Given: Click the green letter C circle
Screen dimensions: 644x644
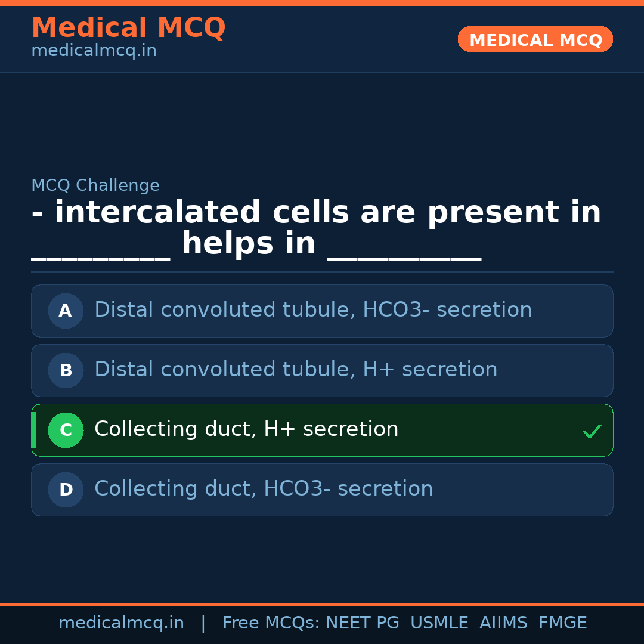Looking at the screenshot, I should click(66, 430).
